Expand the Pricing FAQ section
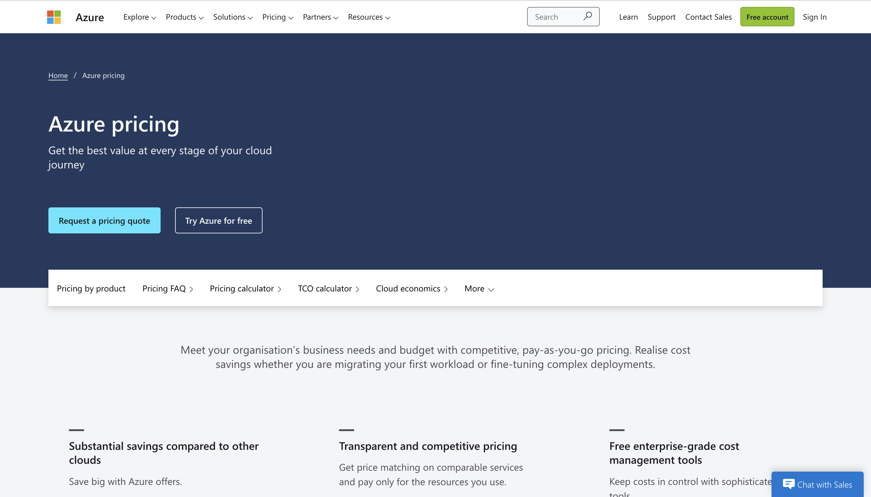 [168, 288]
